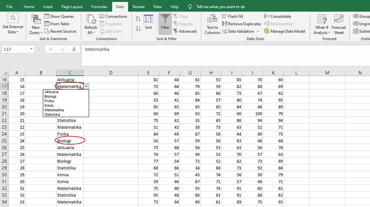Viewport: 370px width, 207px height.
Task: Open What-If Analysis menu
Action: pyautogui.click(x=321, y=24)
